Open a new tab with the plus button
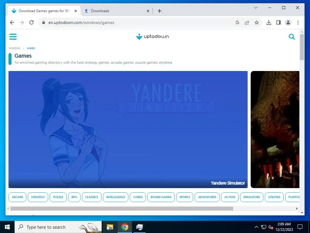The height and width of the screenshot is (233, 310). [x=160, y=11]
